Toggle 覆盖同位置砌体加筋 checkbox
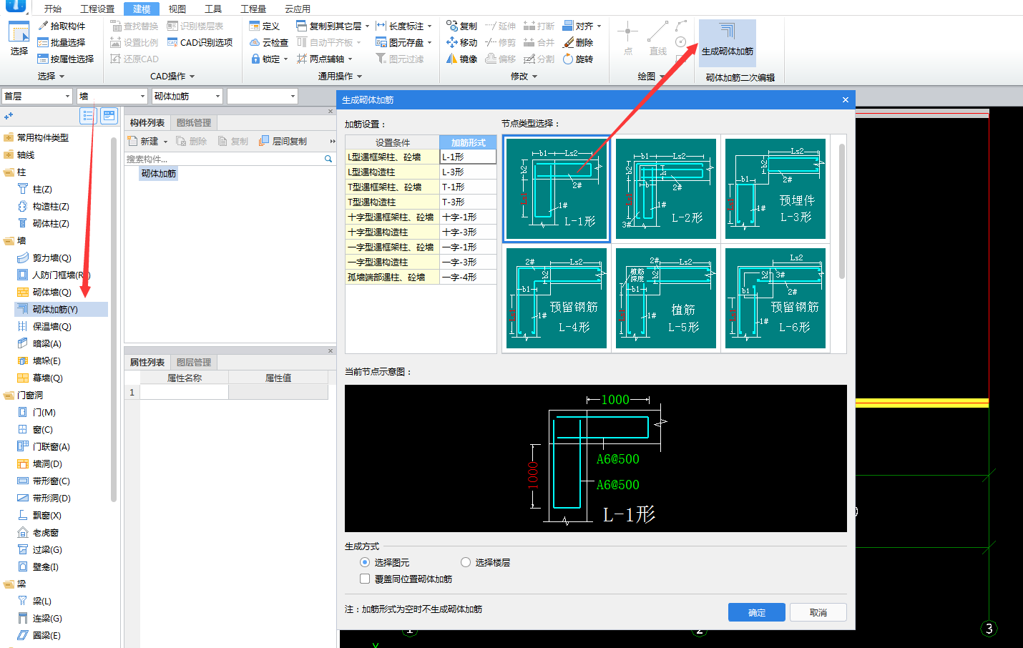1023x648 pixels. tap(365, 579)
